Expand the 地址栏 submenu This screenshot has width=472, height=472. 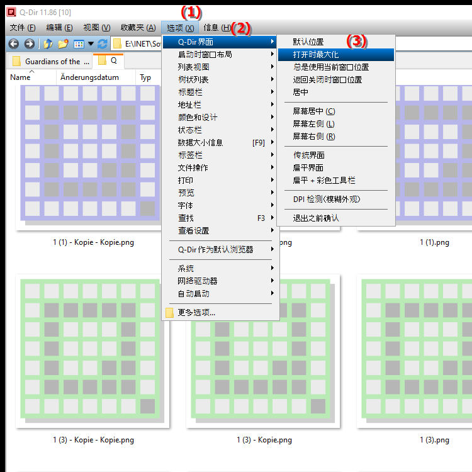220,104
